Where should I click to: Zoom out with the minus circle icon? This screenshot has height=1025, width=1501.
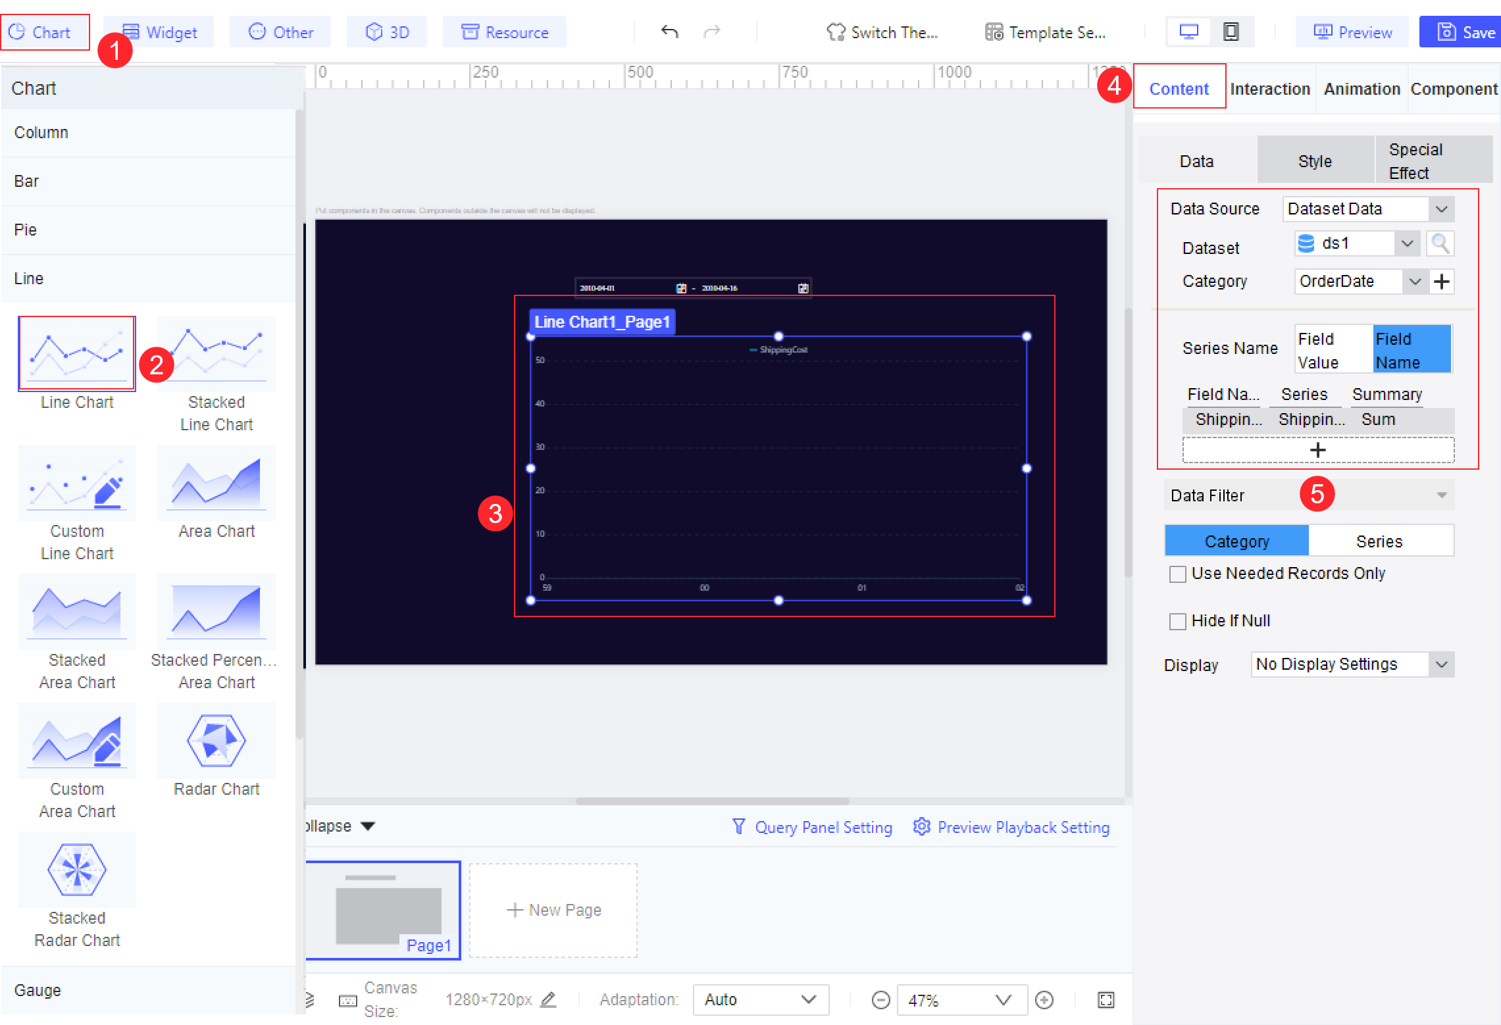tap(880, 1000)
